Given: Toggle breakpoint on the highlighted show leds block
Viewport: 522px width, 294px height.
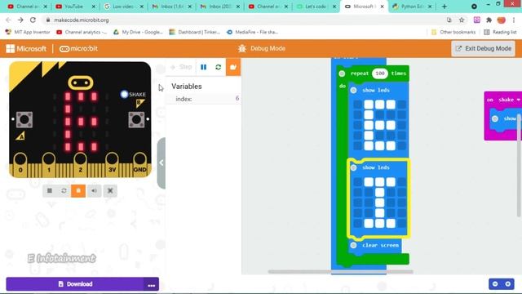Looking at the screenshot, I should [x=353, y=167].
